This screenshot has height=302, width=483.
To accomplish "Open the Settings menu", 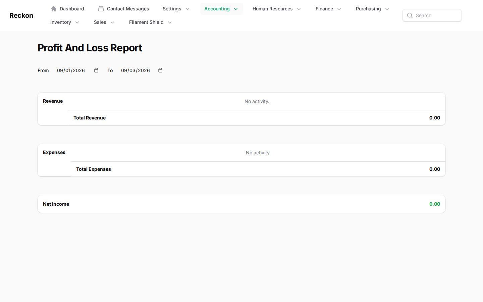I will pos(176,9).
